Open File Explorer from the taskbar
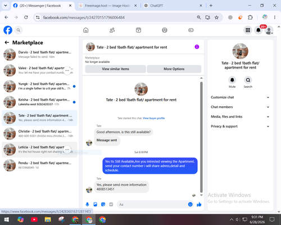This screenshot has height=225, width=281. click(48, 219)
